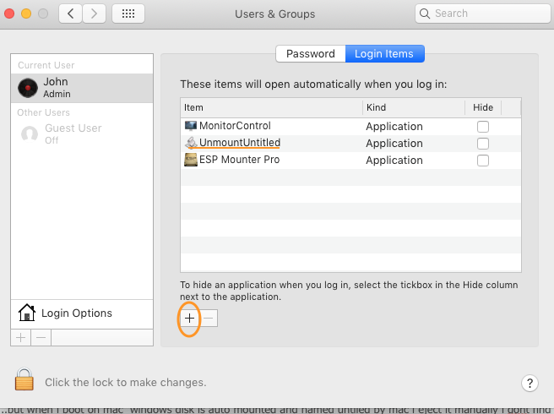Sort by the Kind column header

414,107
